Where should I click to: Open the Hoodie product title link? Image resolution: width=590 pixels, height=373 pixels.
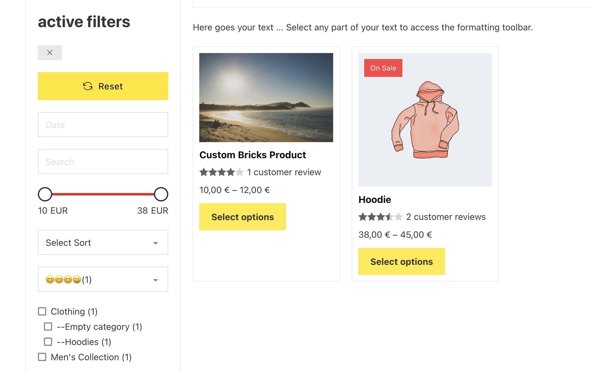coord(375,199)
